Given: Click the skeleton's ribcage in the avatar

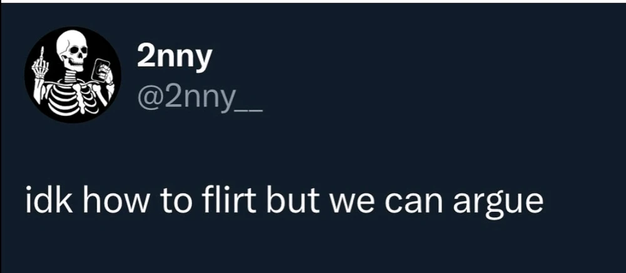Looking at the screenshot, I should pos(72,96).
